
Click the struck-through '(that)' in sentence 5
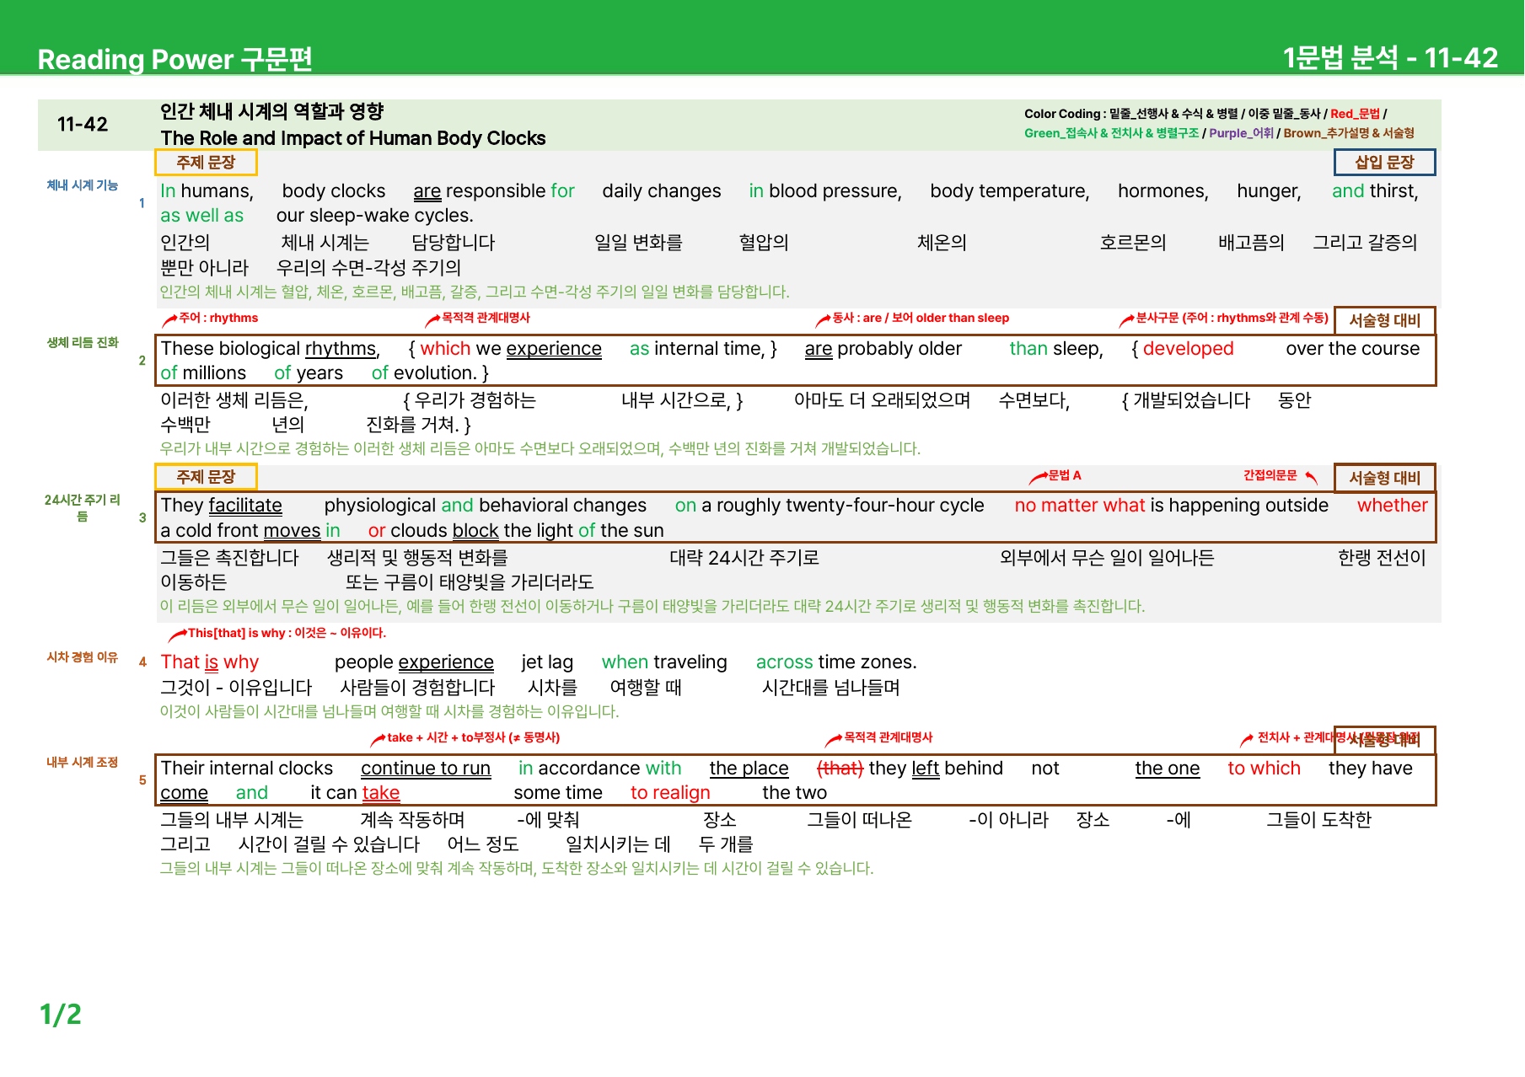coord(840,769)
